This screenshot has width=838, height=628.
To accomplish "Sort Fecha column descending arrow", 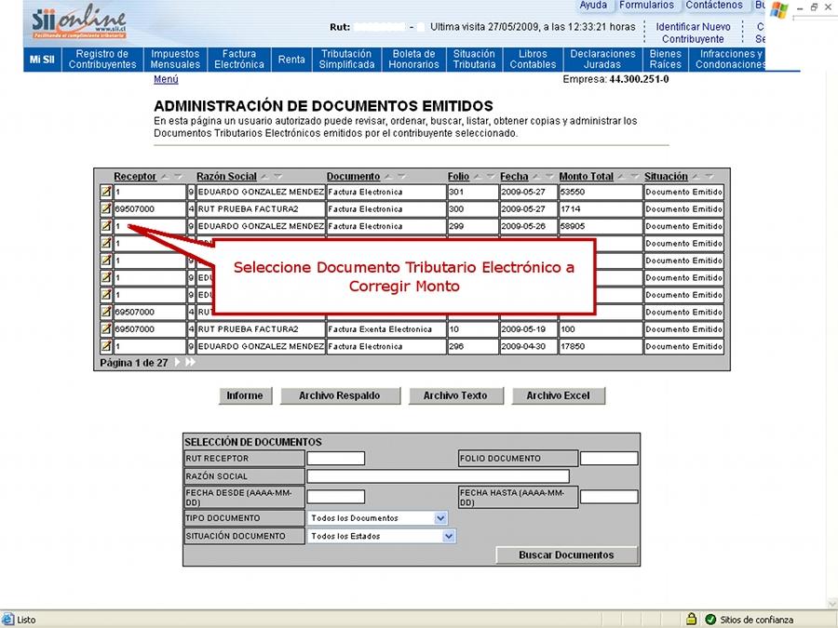I will coord(549,176).
